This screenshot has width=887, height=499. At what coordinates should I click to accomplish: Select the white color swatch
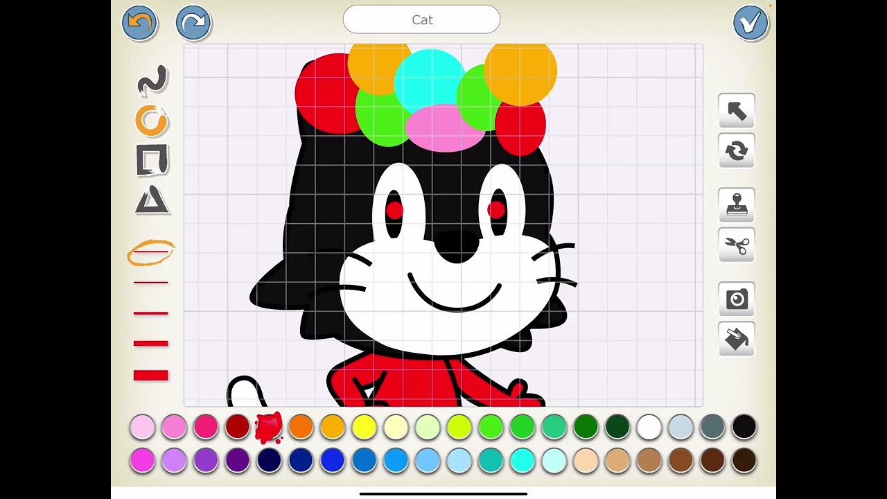coord(649,427)
